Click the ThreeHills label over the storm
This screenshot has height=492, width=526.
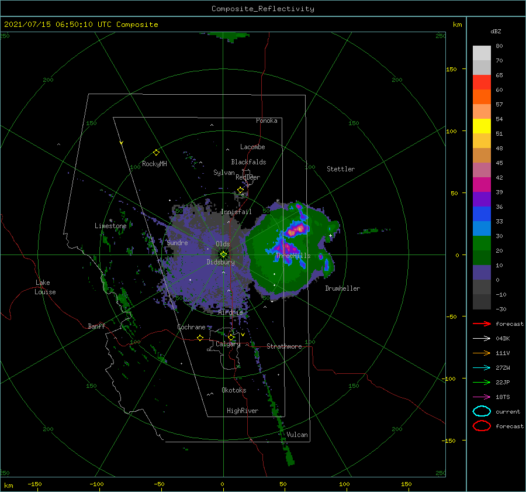(x=293, y=256)
